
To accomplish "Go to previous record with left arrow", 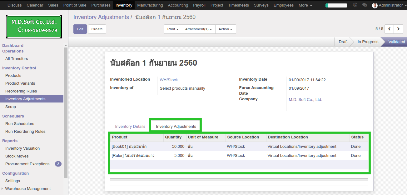I will (x=389, y=29).
